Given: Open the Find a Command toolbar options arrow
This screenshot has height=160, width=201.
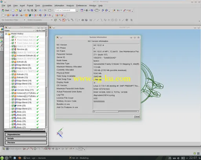Looking at the screenshot, I should pyautogui.click(x=77, y=11).
